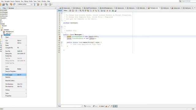Switch to the Services panel tab
The image size is (196, 110).
(11, 8)
